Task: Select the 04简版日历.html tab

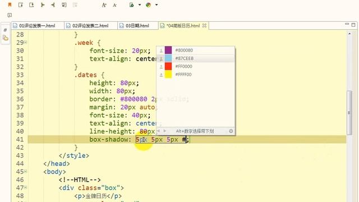Action: (183, 26)
